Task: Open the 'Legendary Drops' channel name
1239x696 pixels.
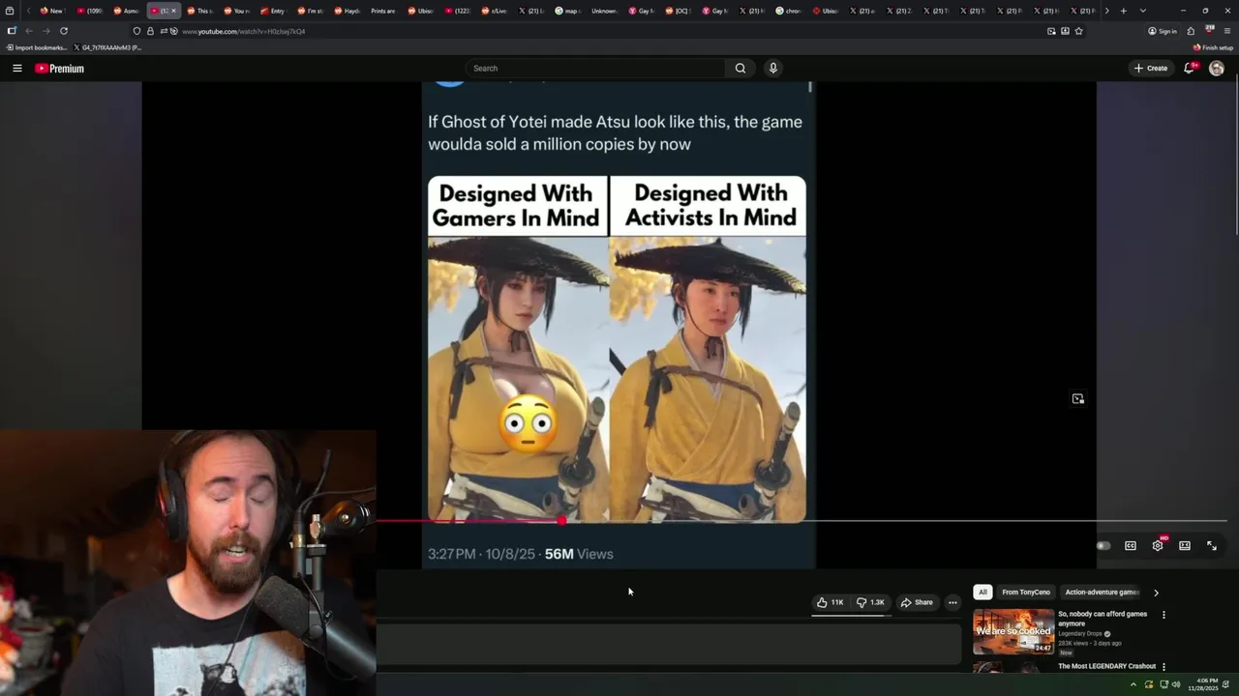Action: pyautogui.click(x=1080, y=633)
